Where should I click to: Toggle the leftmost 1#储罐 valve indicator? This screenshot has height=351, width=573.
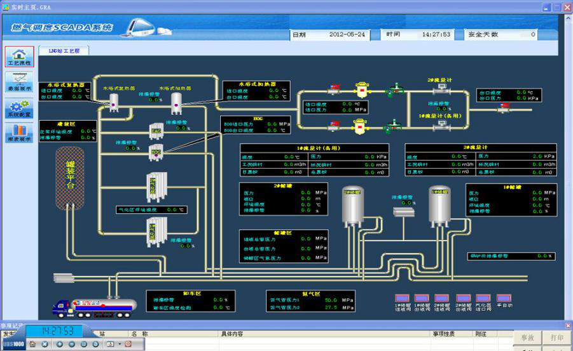[x=401, y=298]
